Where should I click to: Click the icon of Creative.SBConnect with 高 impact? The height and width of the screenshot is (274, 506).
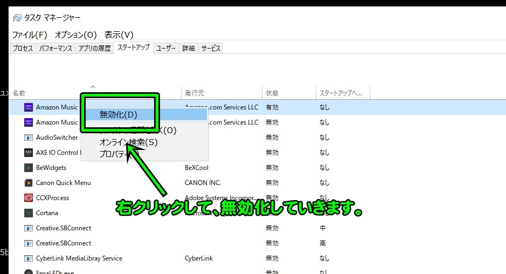pyautogui.click(x=29, y=243)
